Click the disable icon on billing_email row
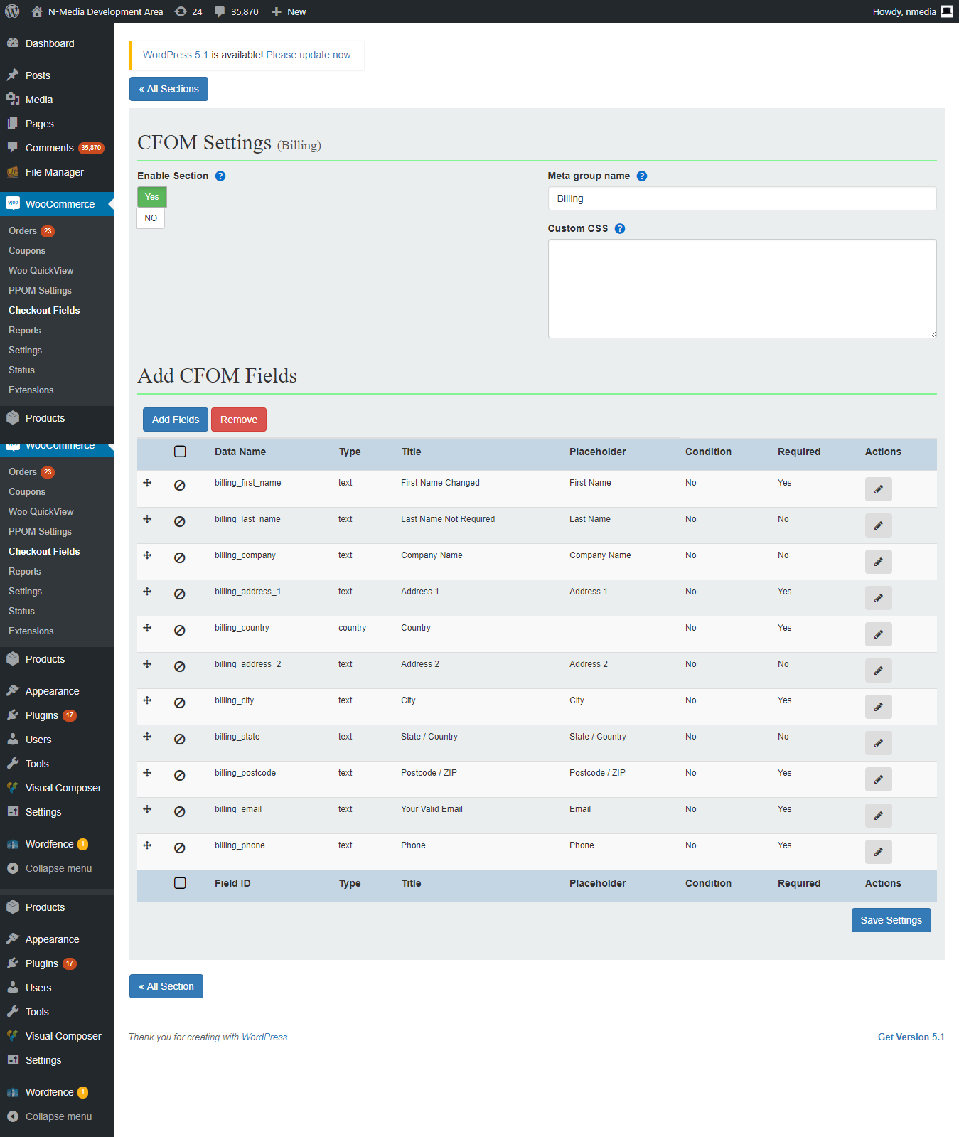The image size is (959, 1137). [180, 812]
